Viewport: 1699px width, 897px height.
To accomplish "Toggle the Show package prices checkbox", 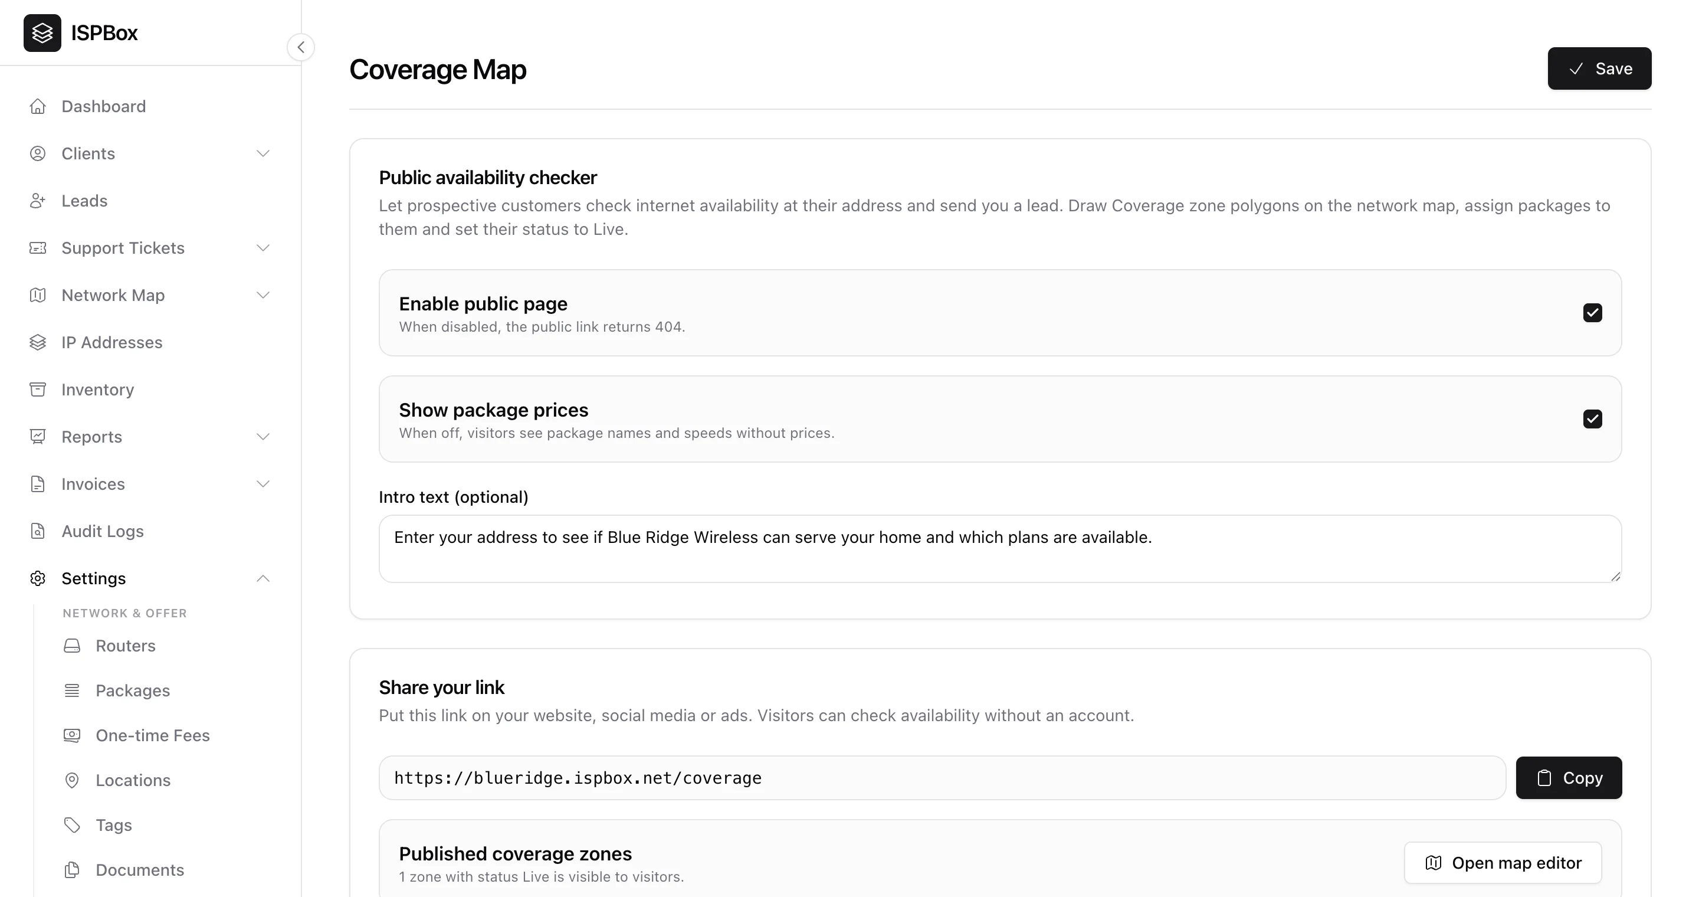I will pos(1592,419).
